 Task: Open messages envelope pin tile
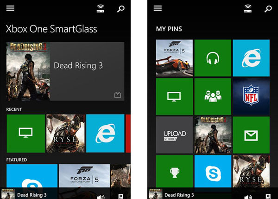pos(251,135)
